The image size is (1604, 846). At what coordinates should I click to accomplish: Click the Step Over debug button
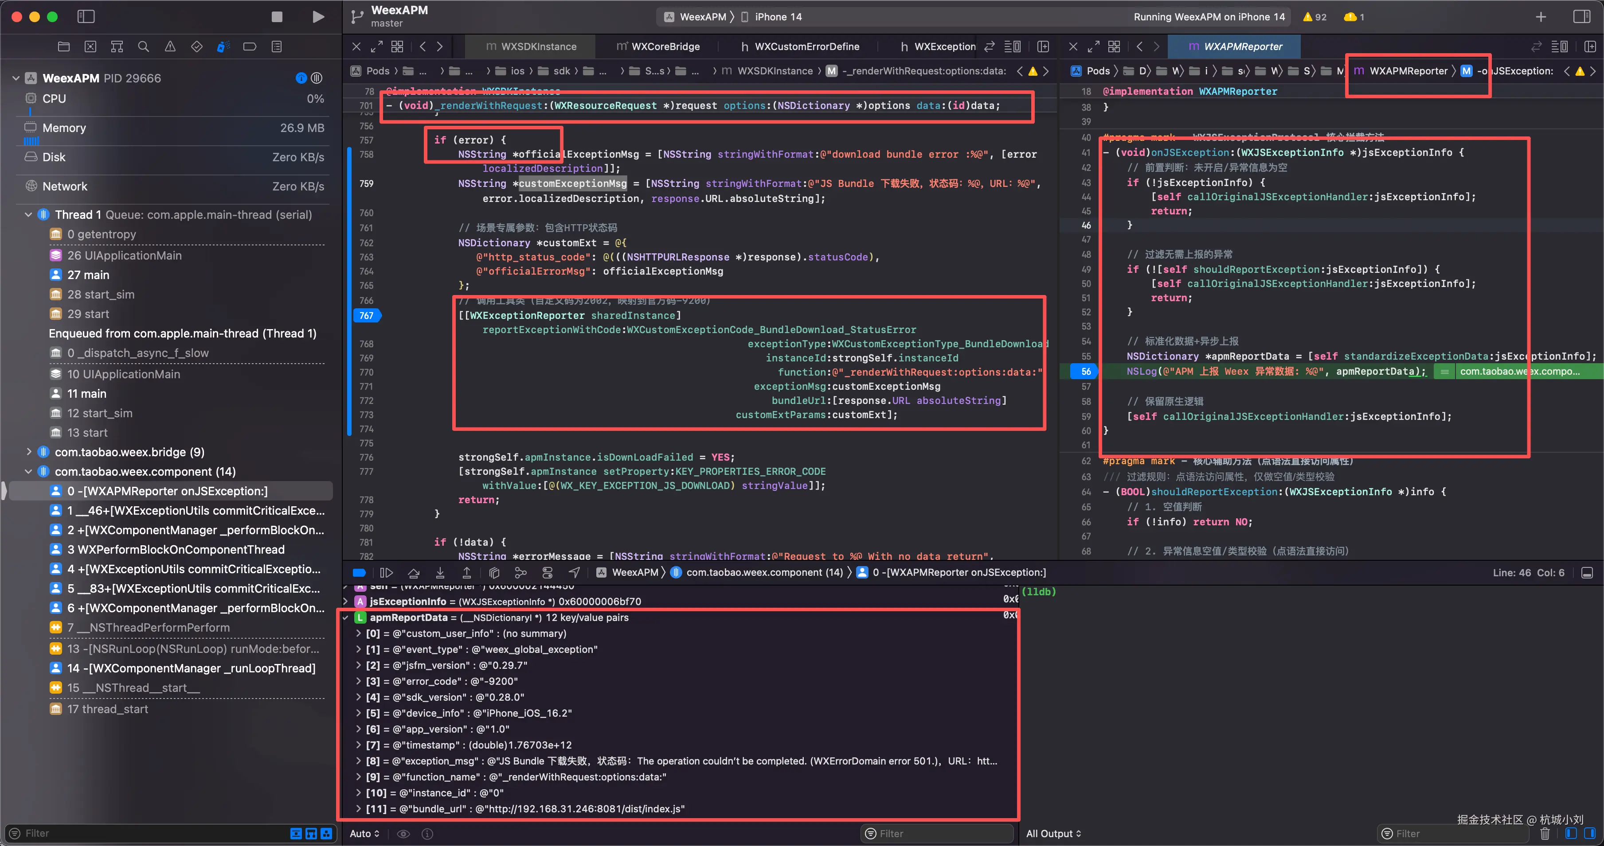click(x=414, y=572)
